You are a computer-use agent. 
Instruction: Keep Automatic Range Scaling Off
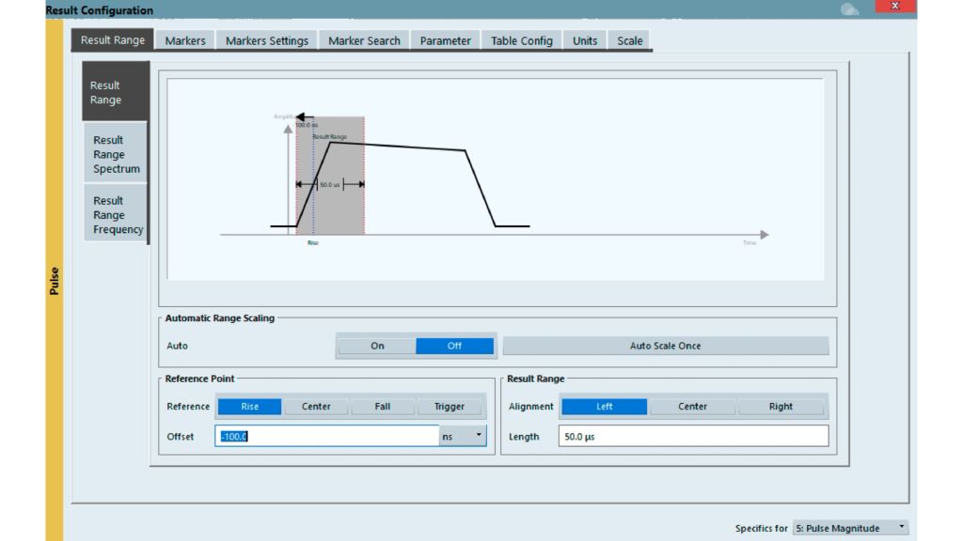(454, 346)
